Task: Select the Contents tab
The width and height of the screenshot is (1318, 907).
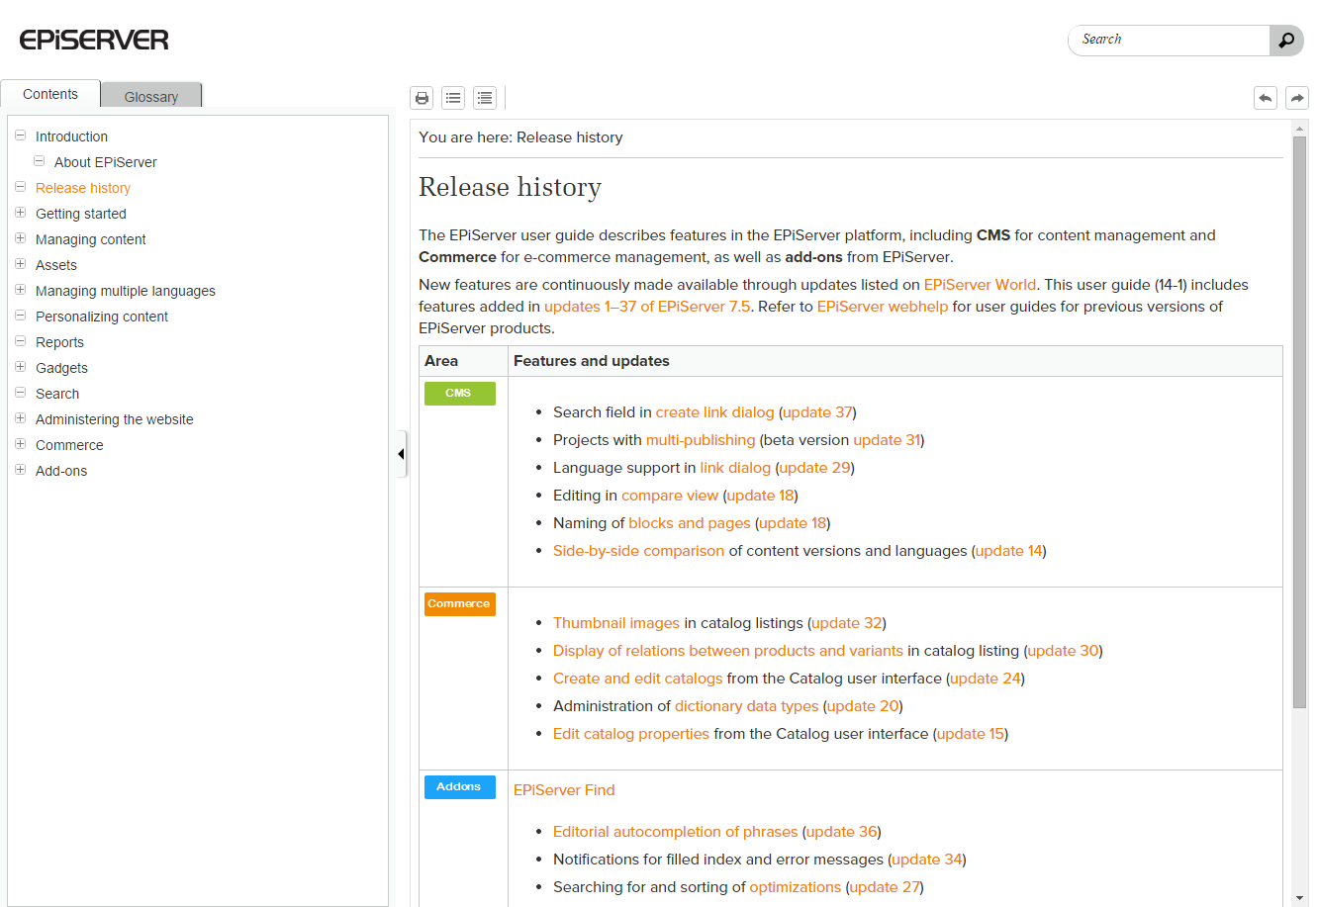Action: point(50,93)
